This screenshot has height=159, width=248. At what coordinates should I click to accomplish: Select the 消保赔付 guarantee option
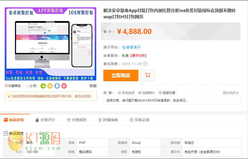coord(146,93)
